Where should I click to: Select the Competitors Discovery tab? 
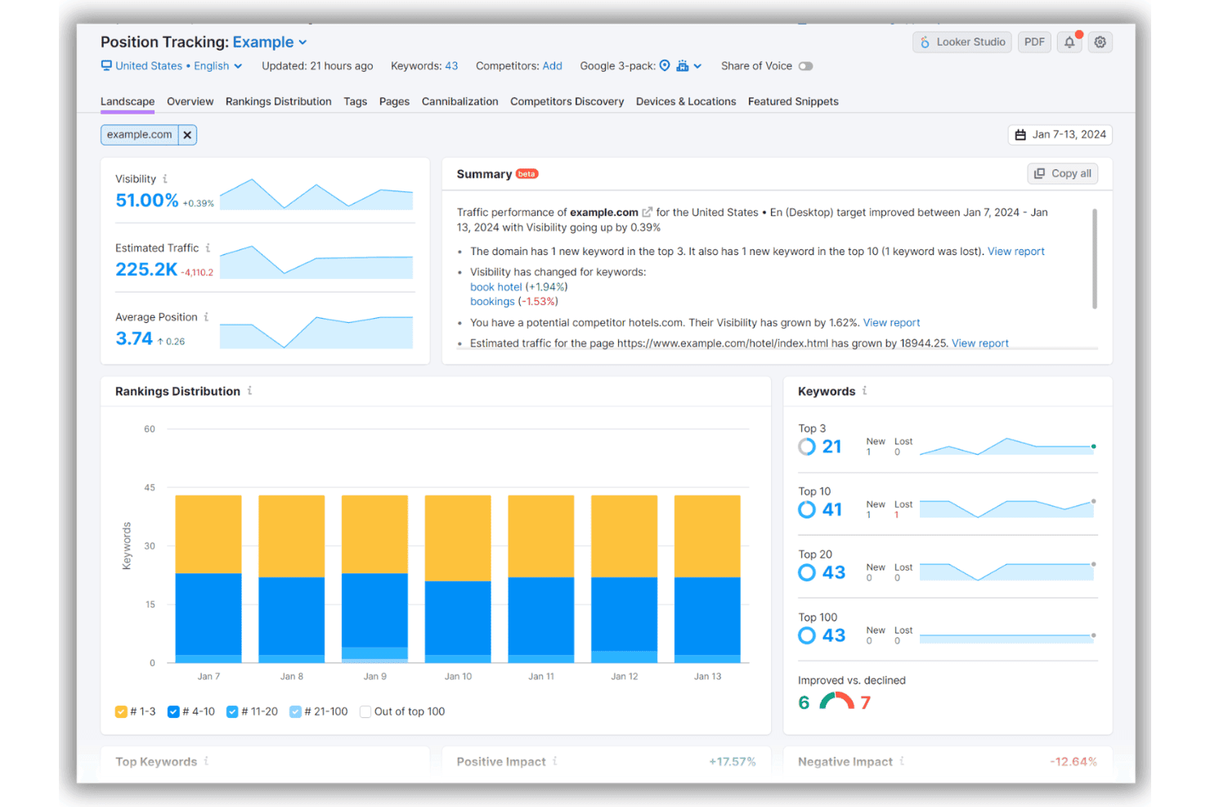567,101
